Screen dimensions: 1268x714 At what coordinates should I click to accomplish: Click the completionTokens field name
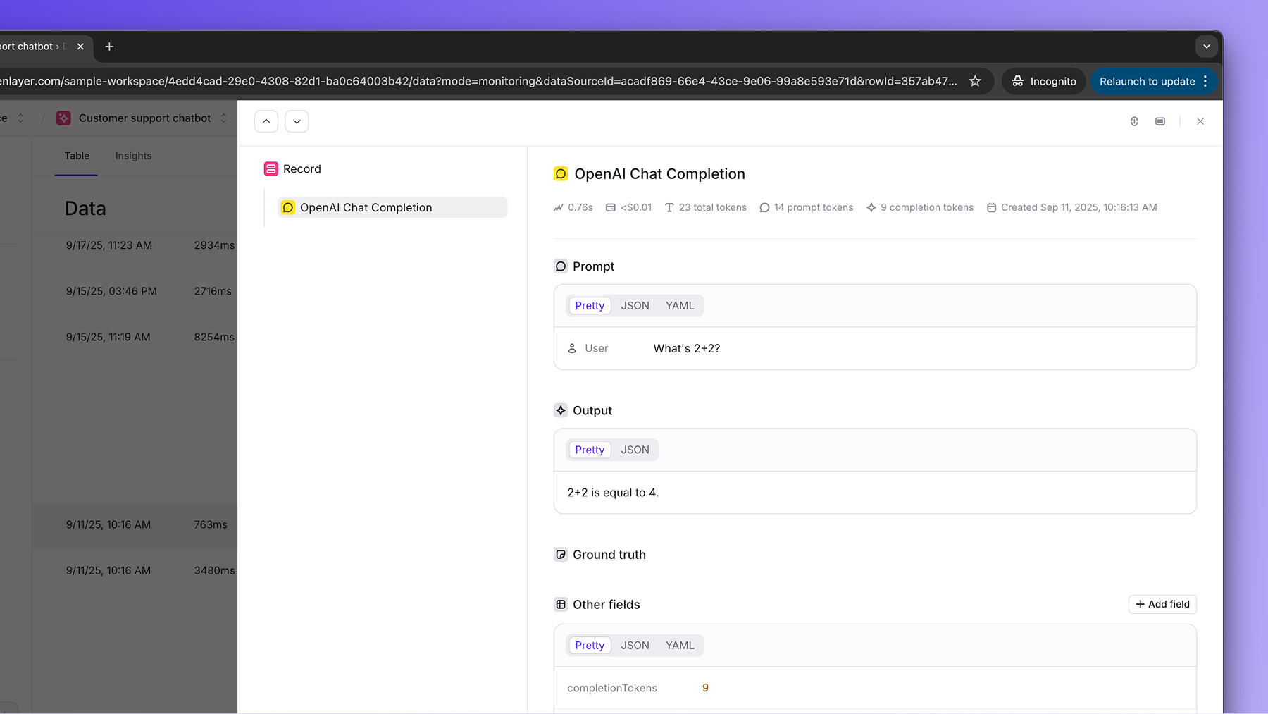coord(612,688)
